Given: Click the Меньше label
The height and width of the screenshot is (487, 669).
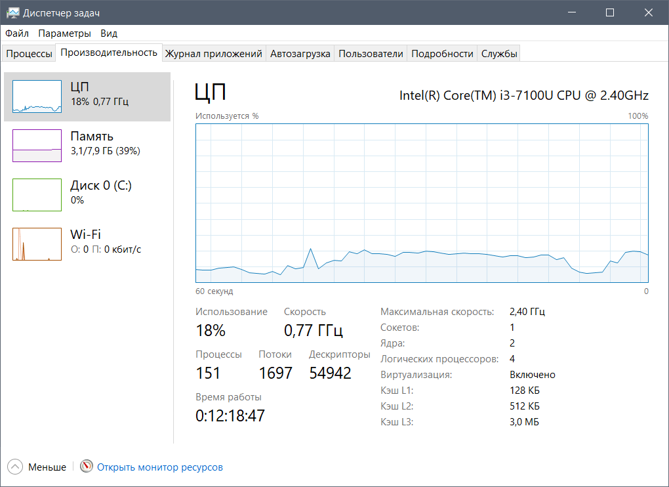Looking at the screenshot, I should point(47,467).
